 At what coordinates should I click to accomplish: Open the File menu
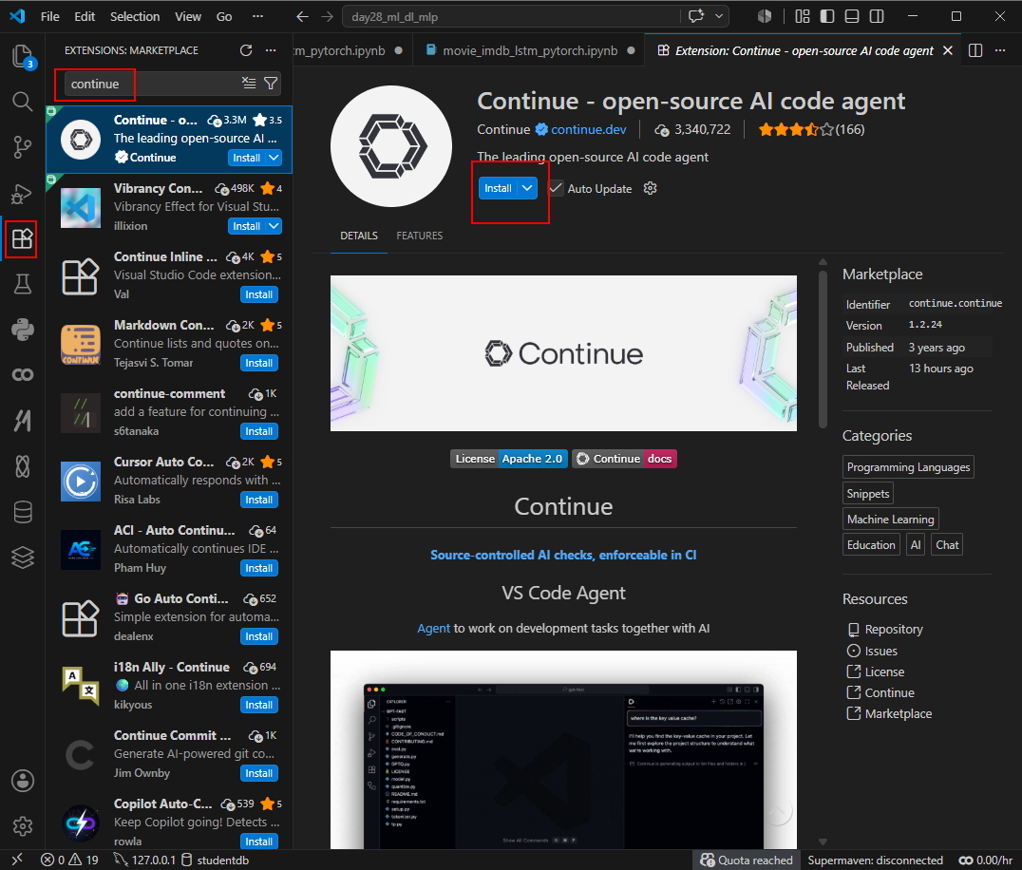pos(49,16)
